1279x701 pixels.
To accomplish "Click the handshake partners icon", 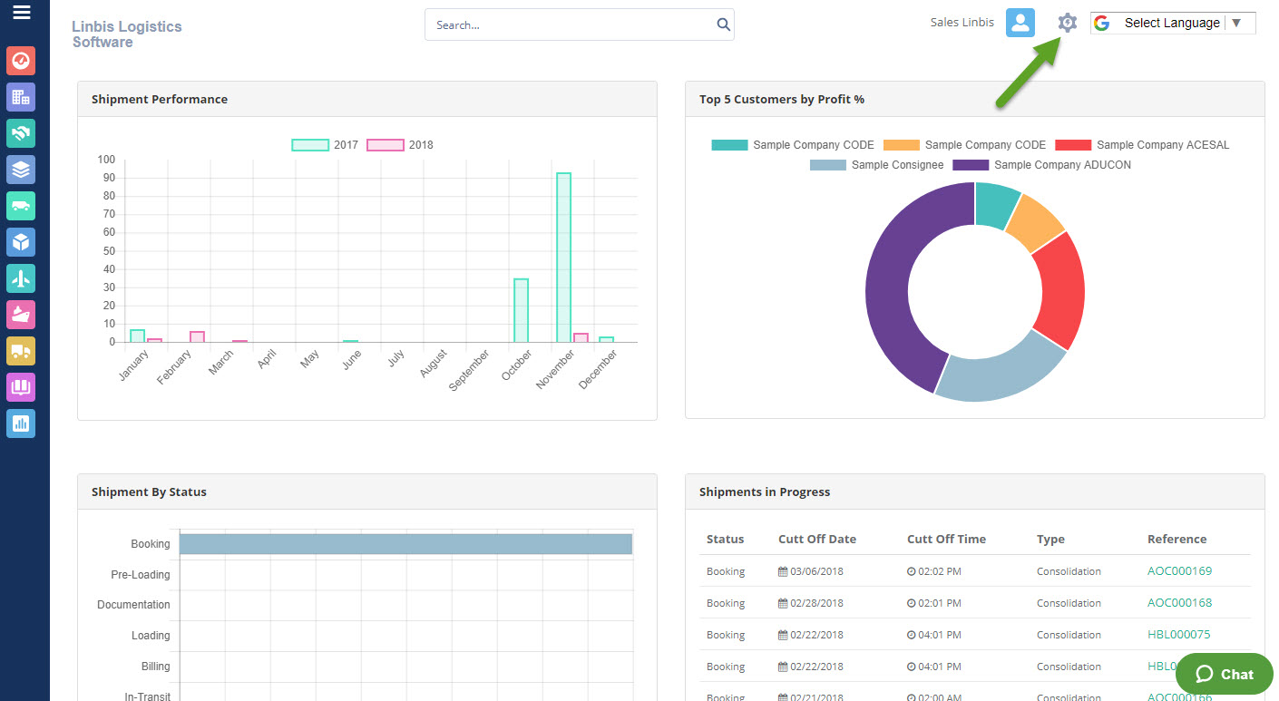I will pos(21,133).
